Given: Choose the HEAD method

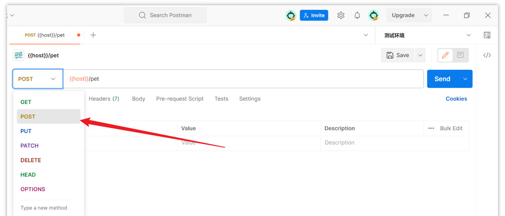Looking at the screenshot, I should pyautogui.click(x=49, y=175).
